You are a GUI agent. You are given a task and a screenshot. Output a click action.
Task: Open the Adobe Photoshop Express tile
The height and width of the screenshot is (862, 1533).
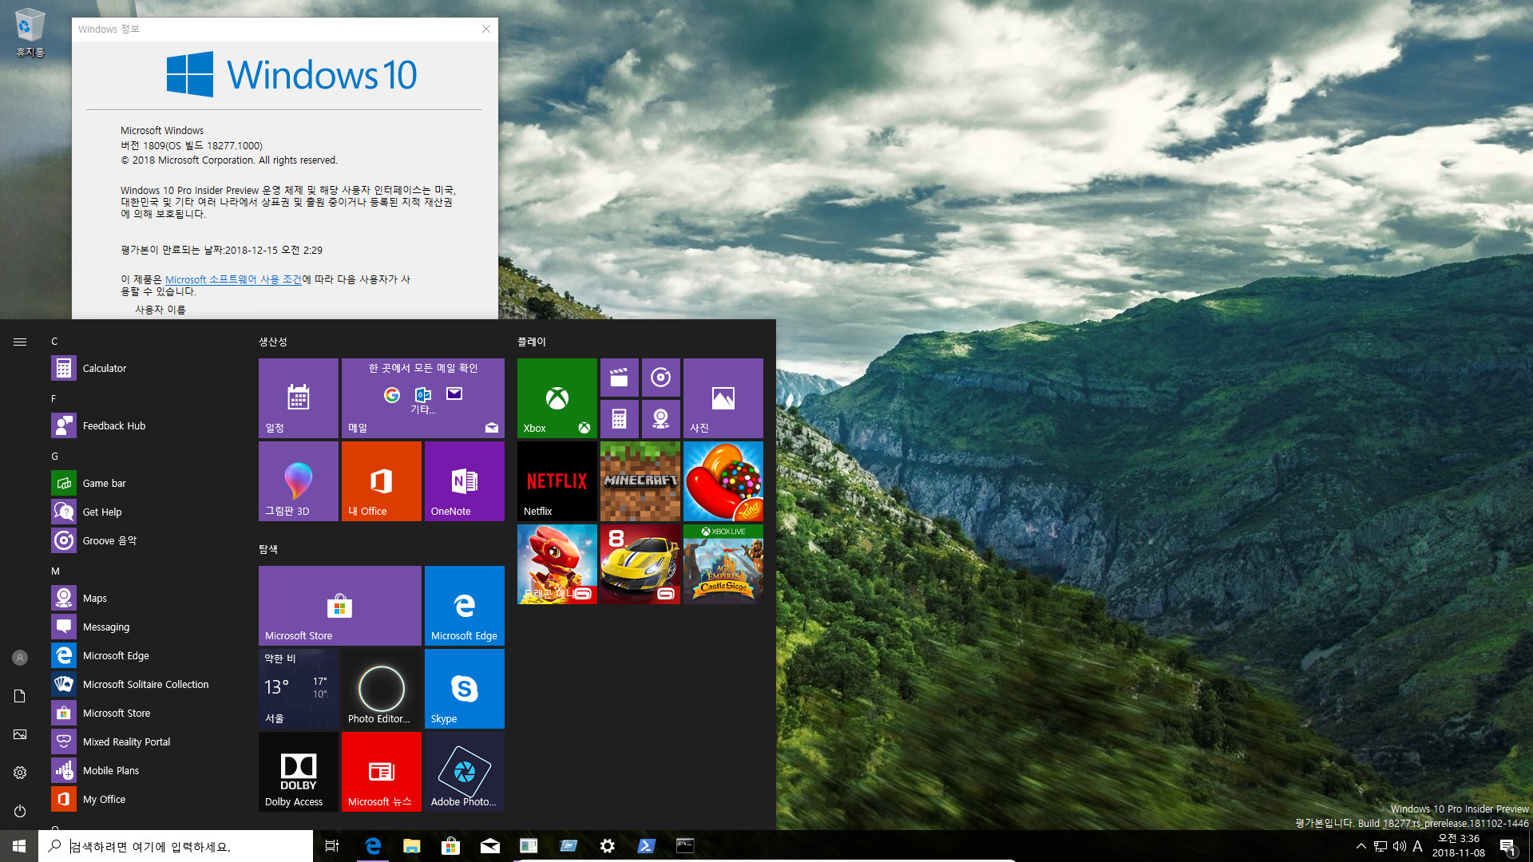[465, 772]
